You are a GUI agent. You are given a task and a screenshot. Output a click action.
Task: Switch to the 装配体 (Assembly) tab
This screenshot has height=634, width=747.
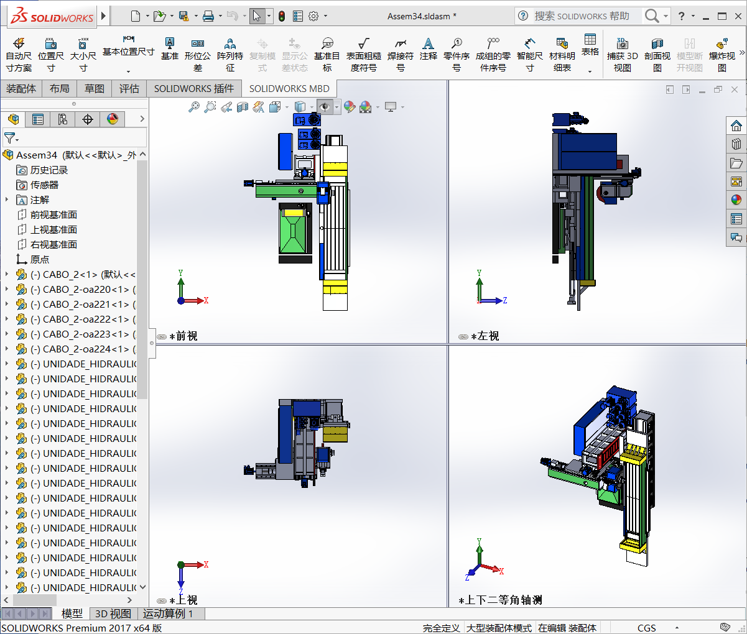pos(21,88)
